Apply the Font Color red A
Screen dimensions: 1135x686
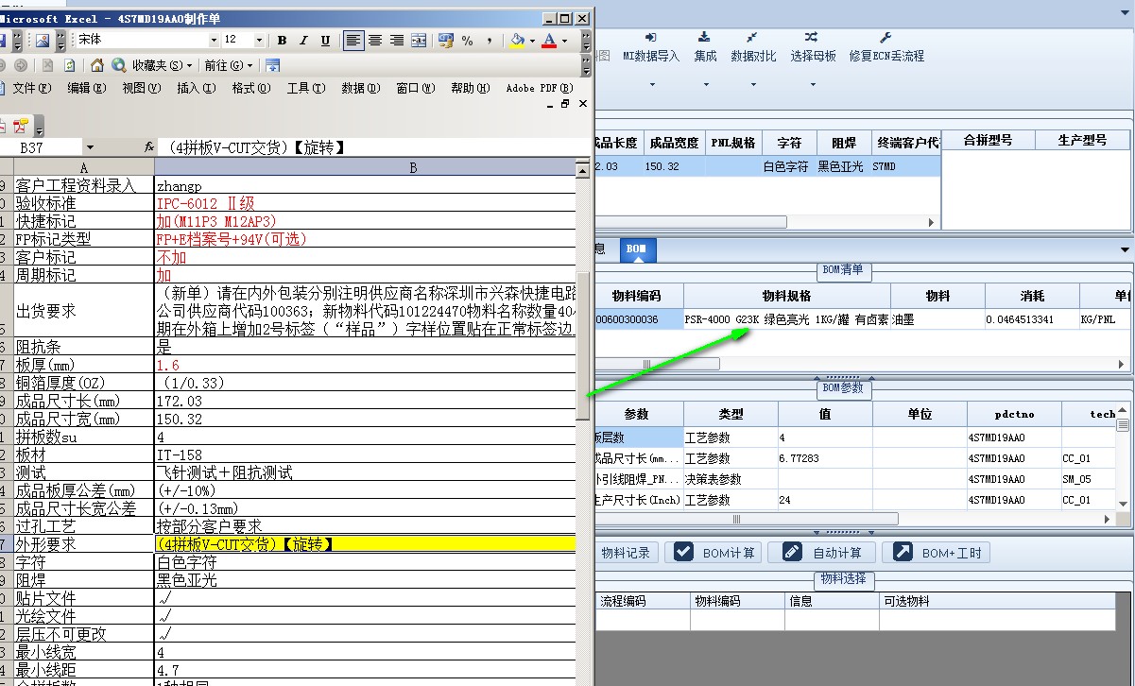click(549, 41)
